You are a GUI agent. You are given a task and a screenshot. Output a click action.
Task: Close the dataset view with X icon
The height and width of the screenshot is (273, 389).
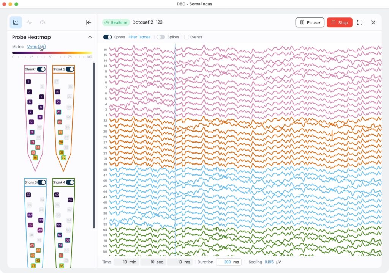373,22
